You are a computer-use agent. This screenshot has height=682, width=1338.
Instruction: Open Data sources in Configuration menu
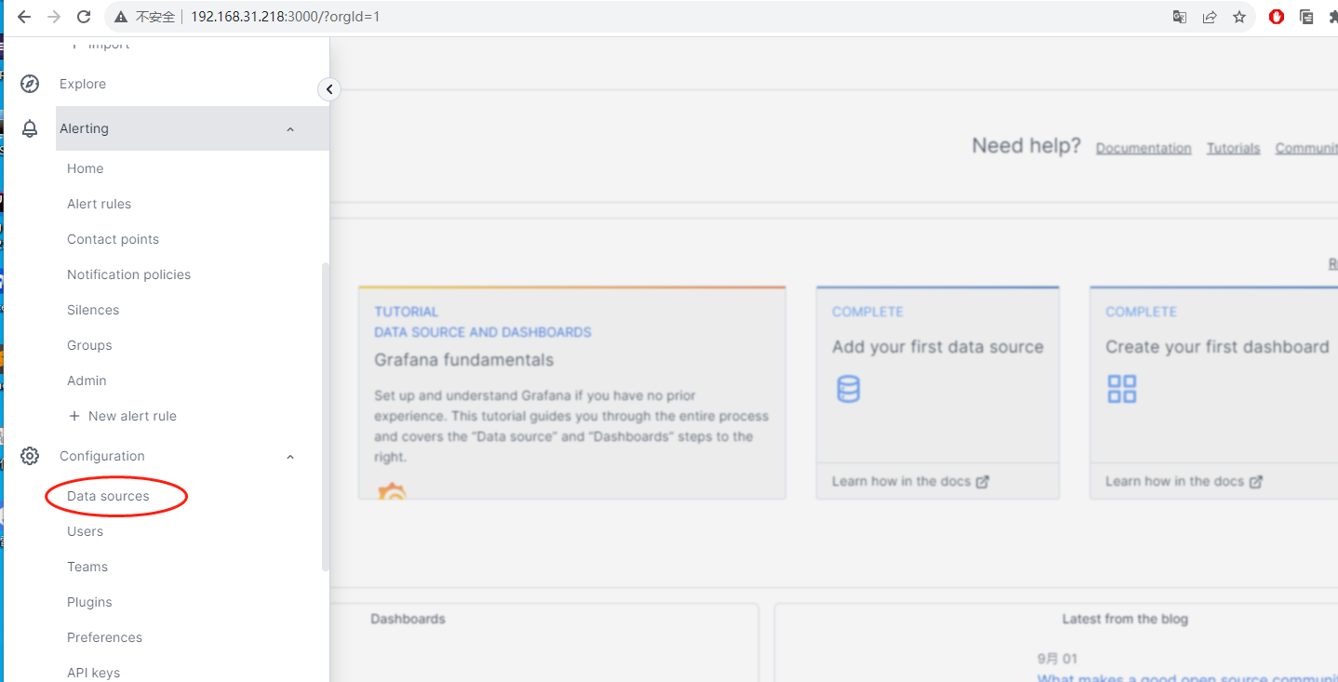click(x=108, y=496)
